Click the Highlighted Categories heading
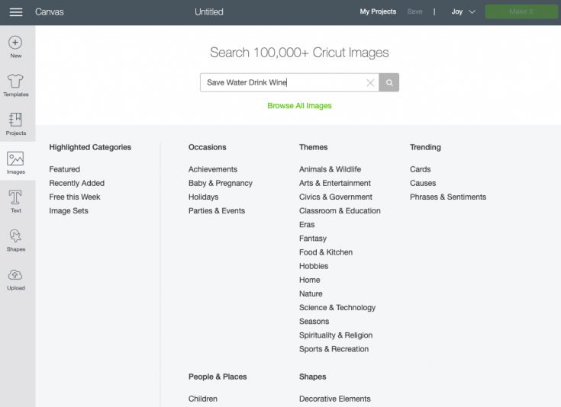The height and width of the screenshot is (407, 561). click(90, 147)
